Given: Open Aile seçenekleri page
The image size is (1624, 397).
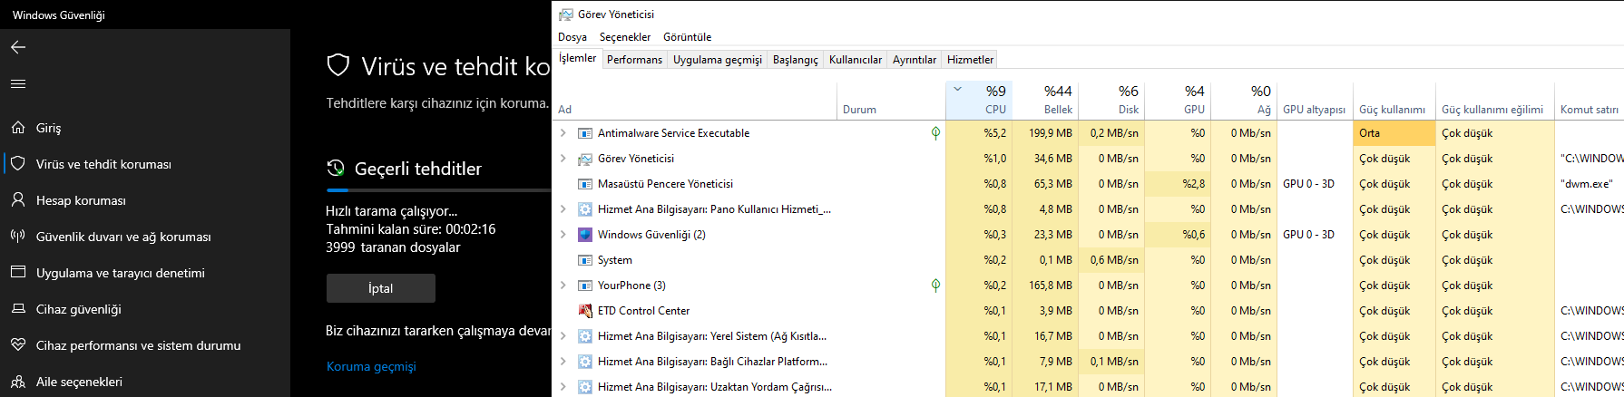Looking at the screenshot, I should [x=145, y=382].
